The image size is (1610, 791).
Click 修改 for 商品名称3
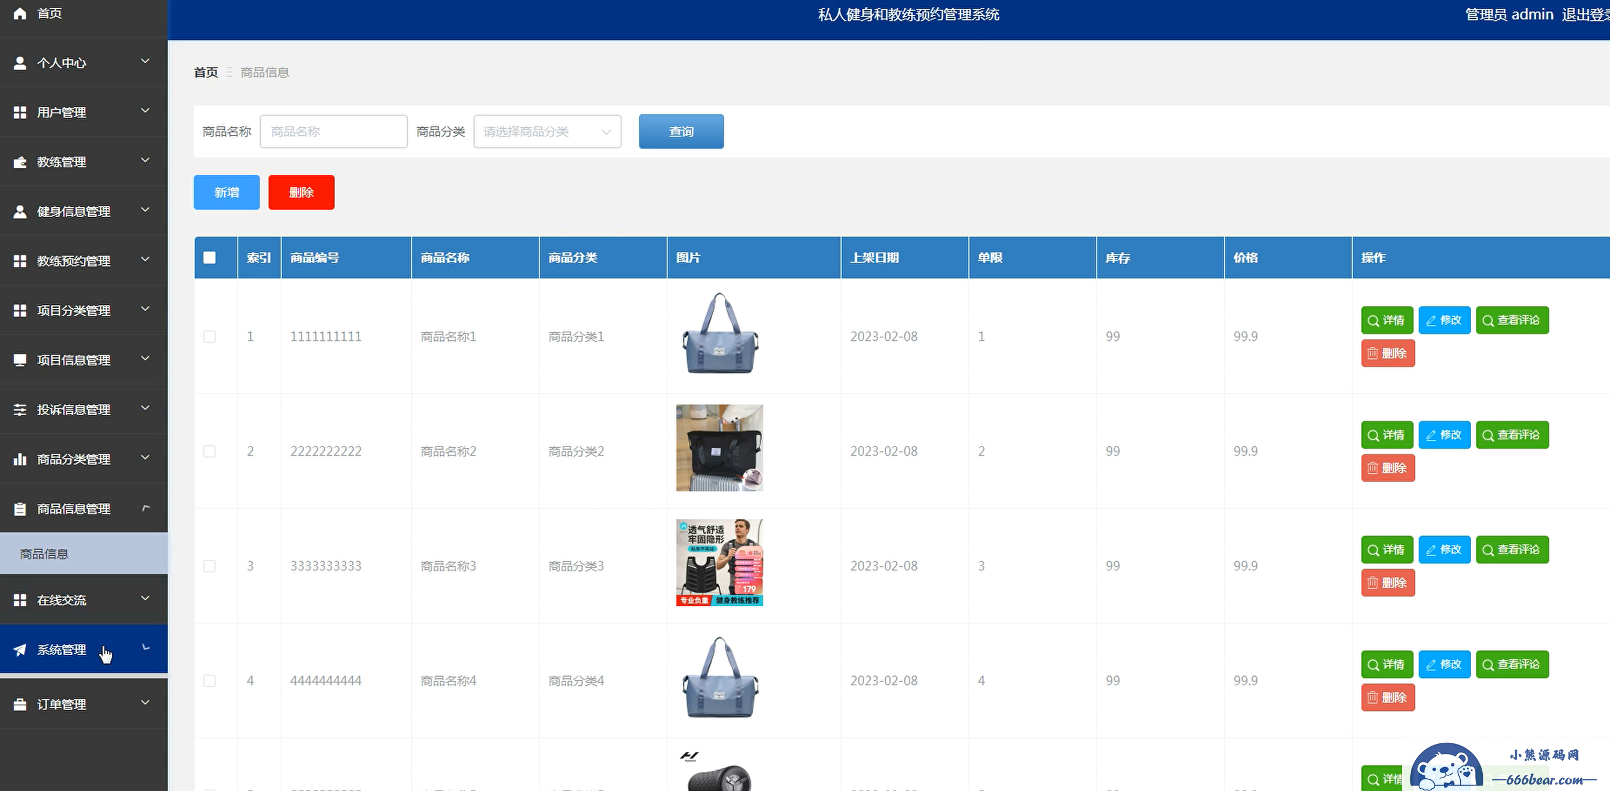tap(1444, 550)
